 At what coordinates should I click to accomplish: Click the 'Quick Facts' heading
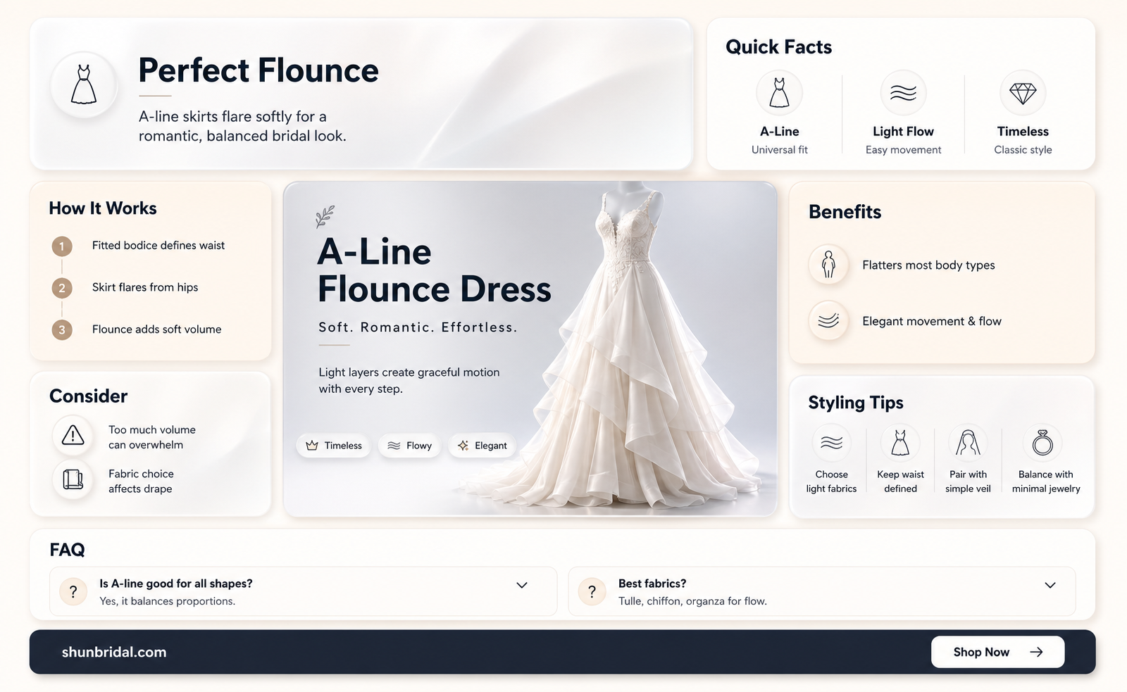[x=778, y=47]
